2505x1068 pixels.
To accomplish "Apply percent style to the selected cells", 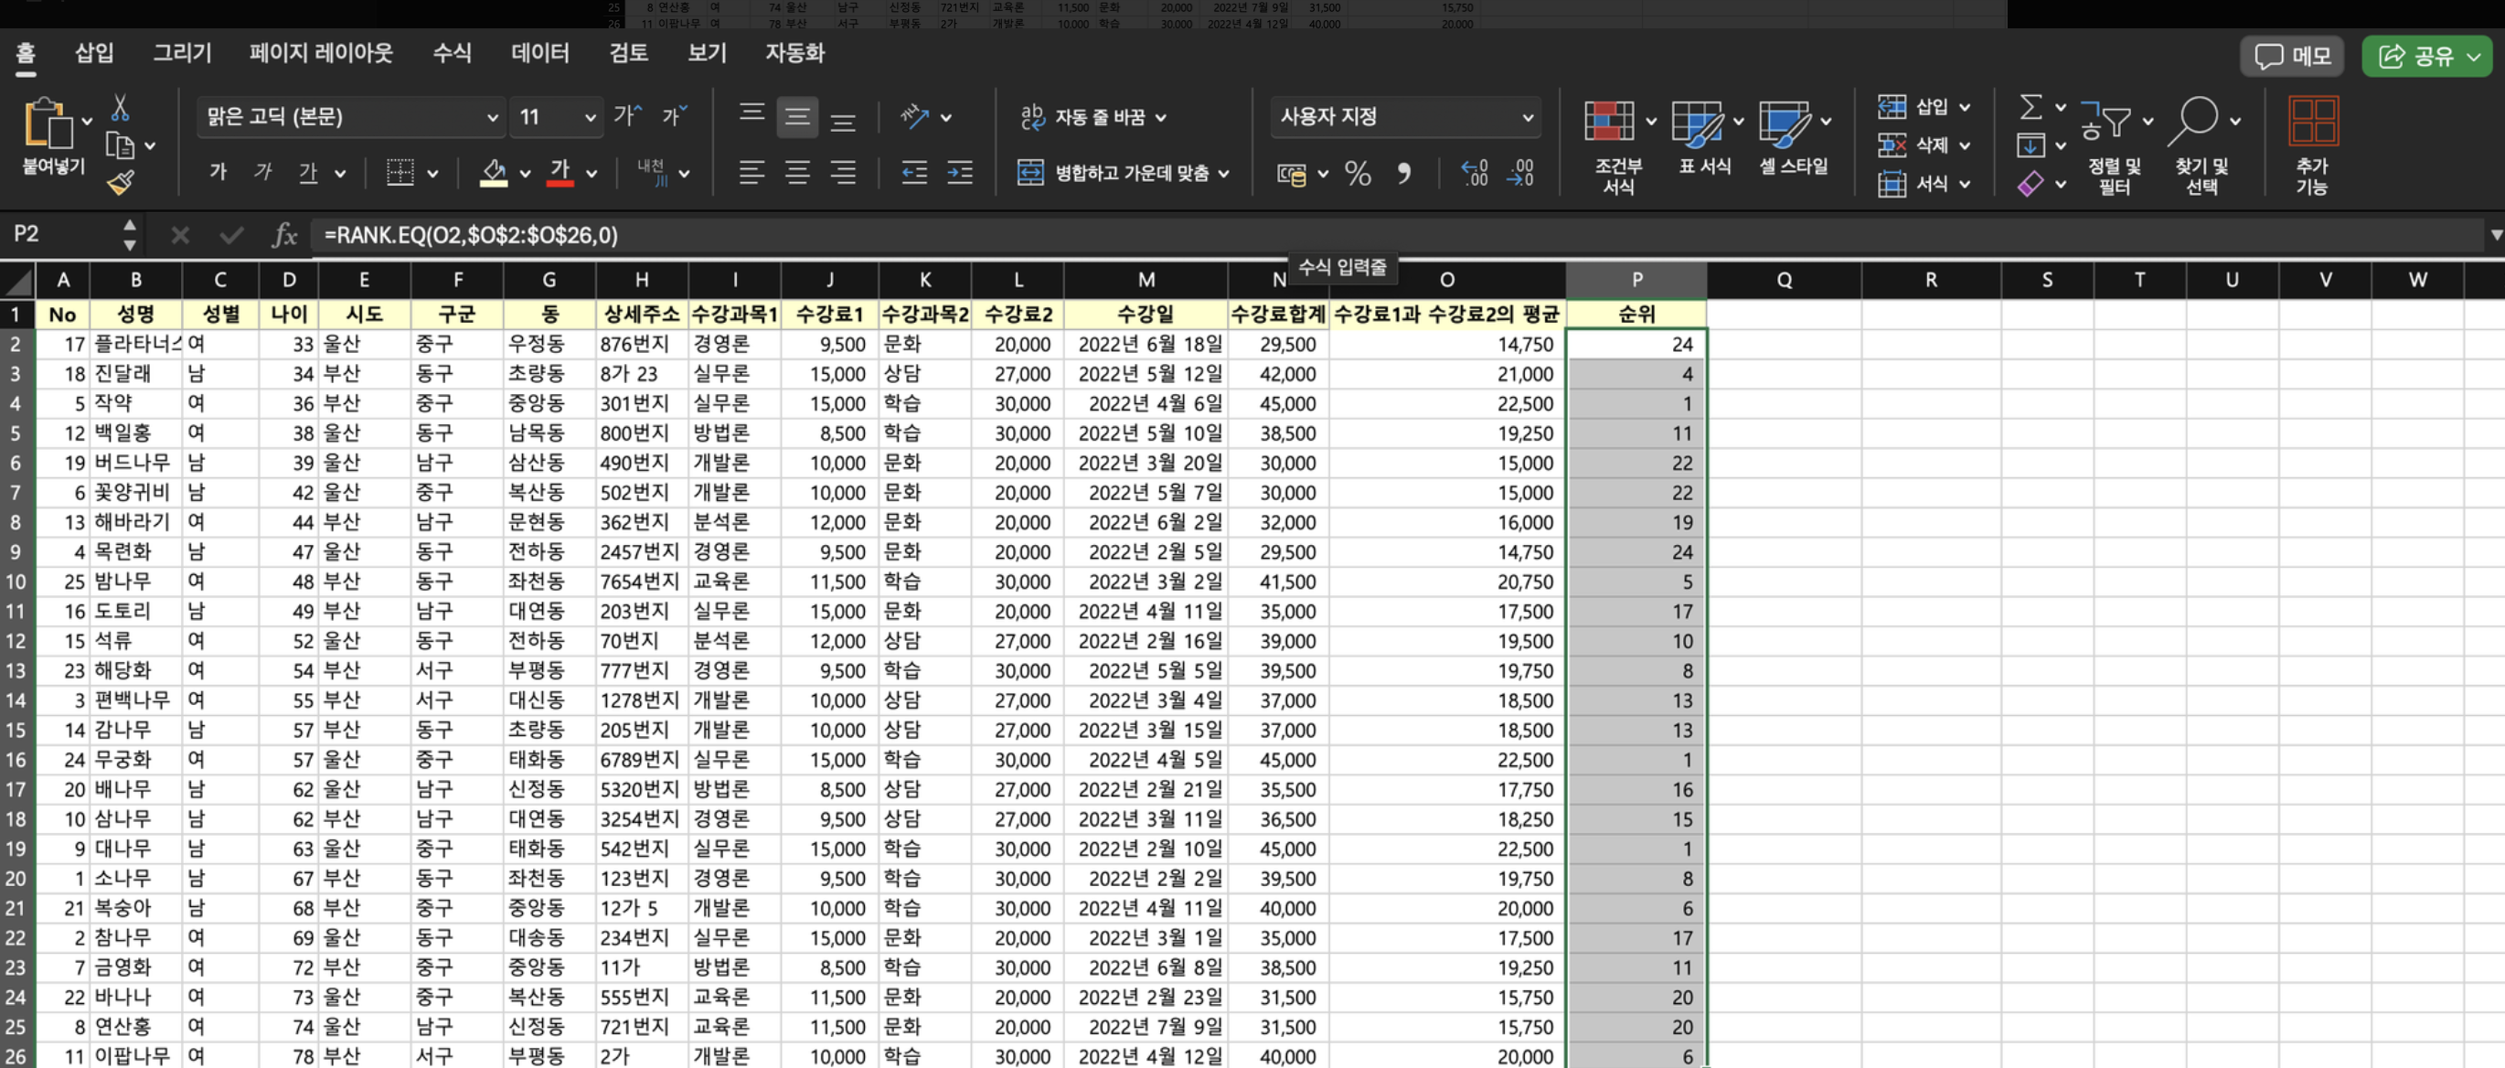I will 1358,174.
